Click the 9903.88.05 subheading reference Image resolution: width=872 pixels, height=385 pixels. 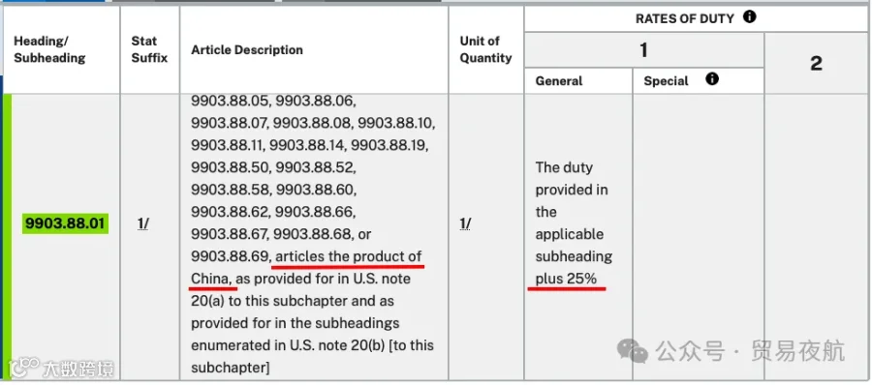click(231, 102)
